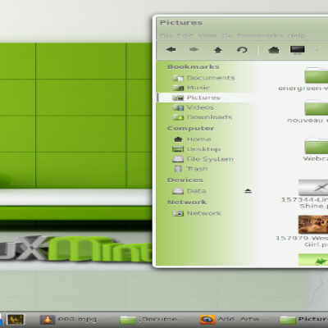Select the "Documents" bookmark label

tap(211, 78)
